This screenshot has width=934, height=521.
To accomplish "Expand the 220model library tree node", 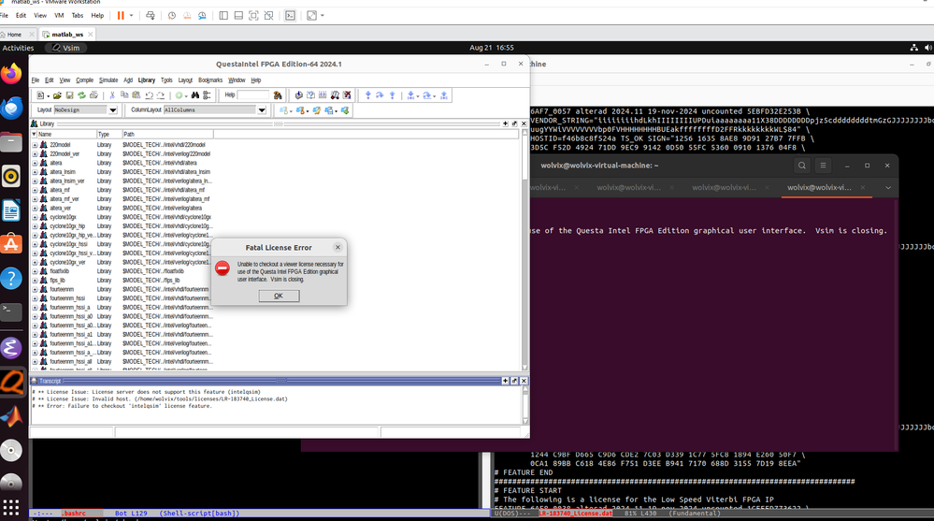I will click(35, 145).
